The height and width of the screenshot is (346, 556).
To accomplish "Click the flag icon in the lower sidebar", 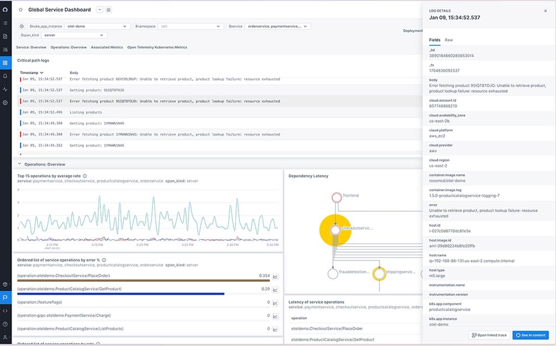I will point(6,298).
